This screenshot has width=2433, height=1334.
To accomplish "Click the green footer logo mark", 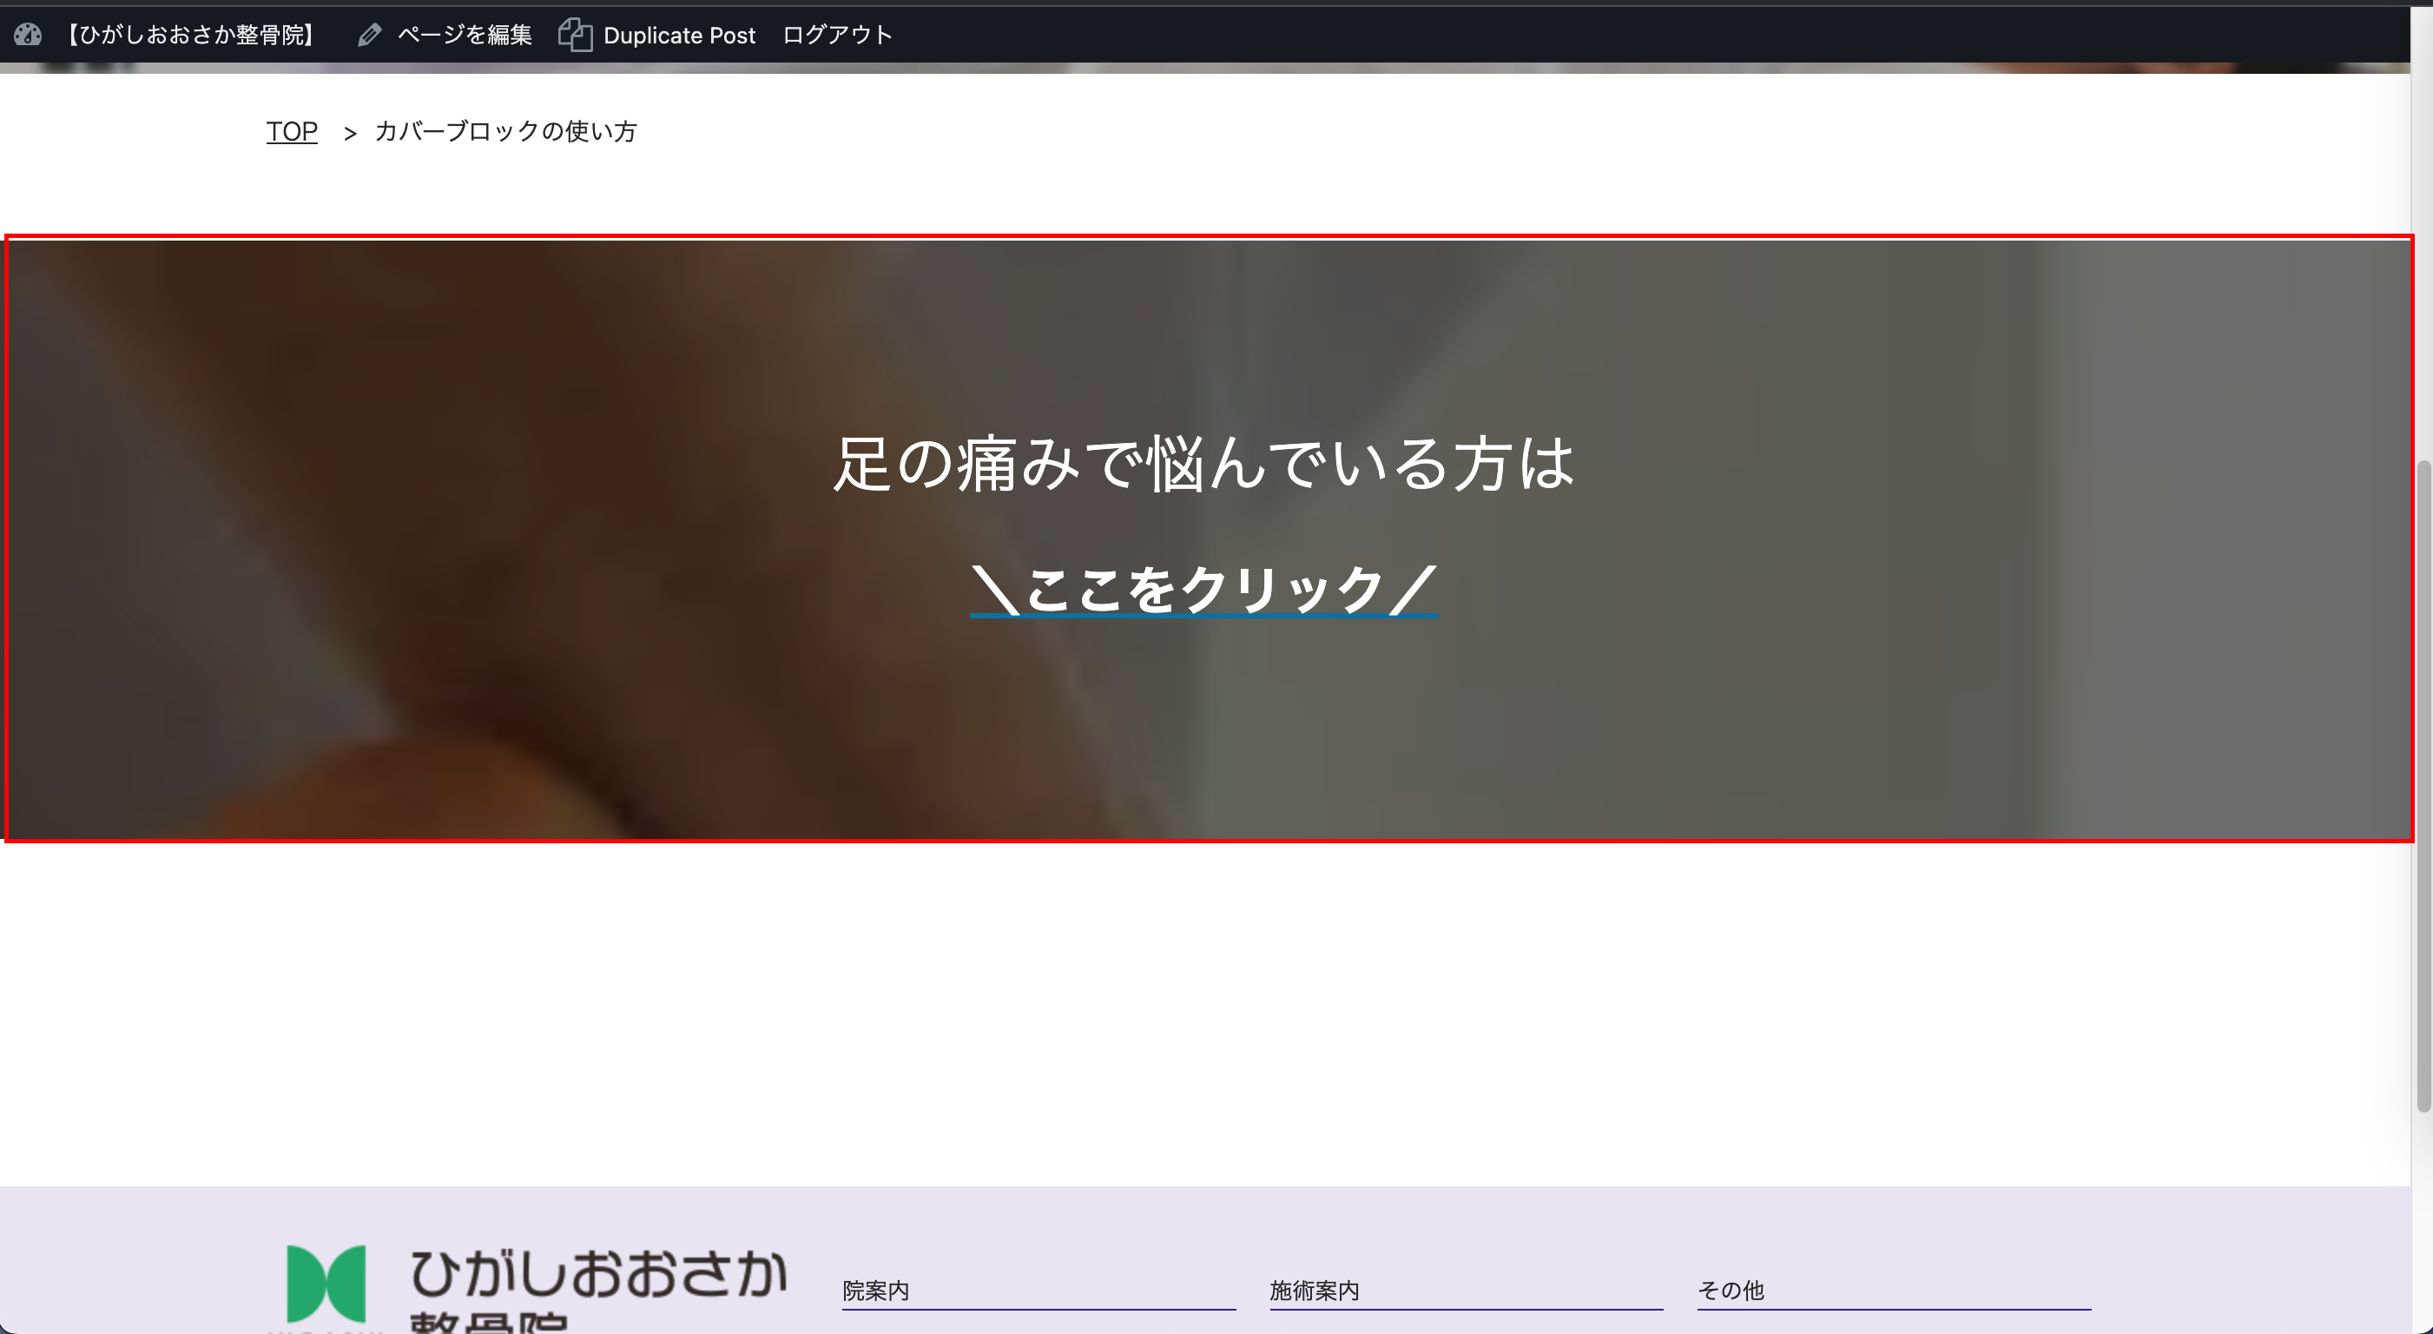I will (326, 1283).
